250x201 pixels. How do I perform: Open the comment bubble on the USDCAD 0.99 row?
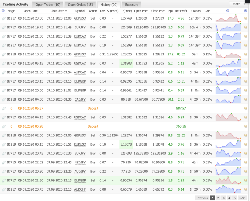click(x=245, y=117)
